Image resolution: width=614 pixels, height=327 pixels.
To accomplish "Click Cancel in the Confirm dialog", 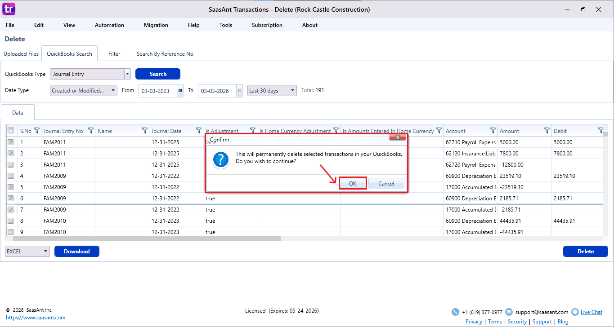I will click(386, 183).
